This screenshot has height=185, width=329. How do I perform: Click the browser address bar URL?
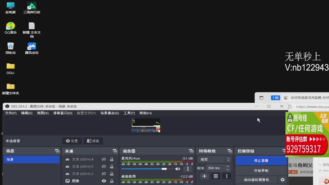[x=312, y=107]
